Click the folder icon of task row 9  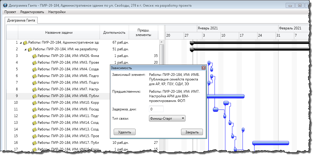pyautogui.click(x=35, y=96)
